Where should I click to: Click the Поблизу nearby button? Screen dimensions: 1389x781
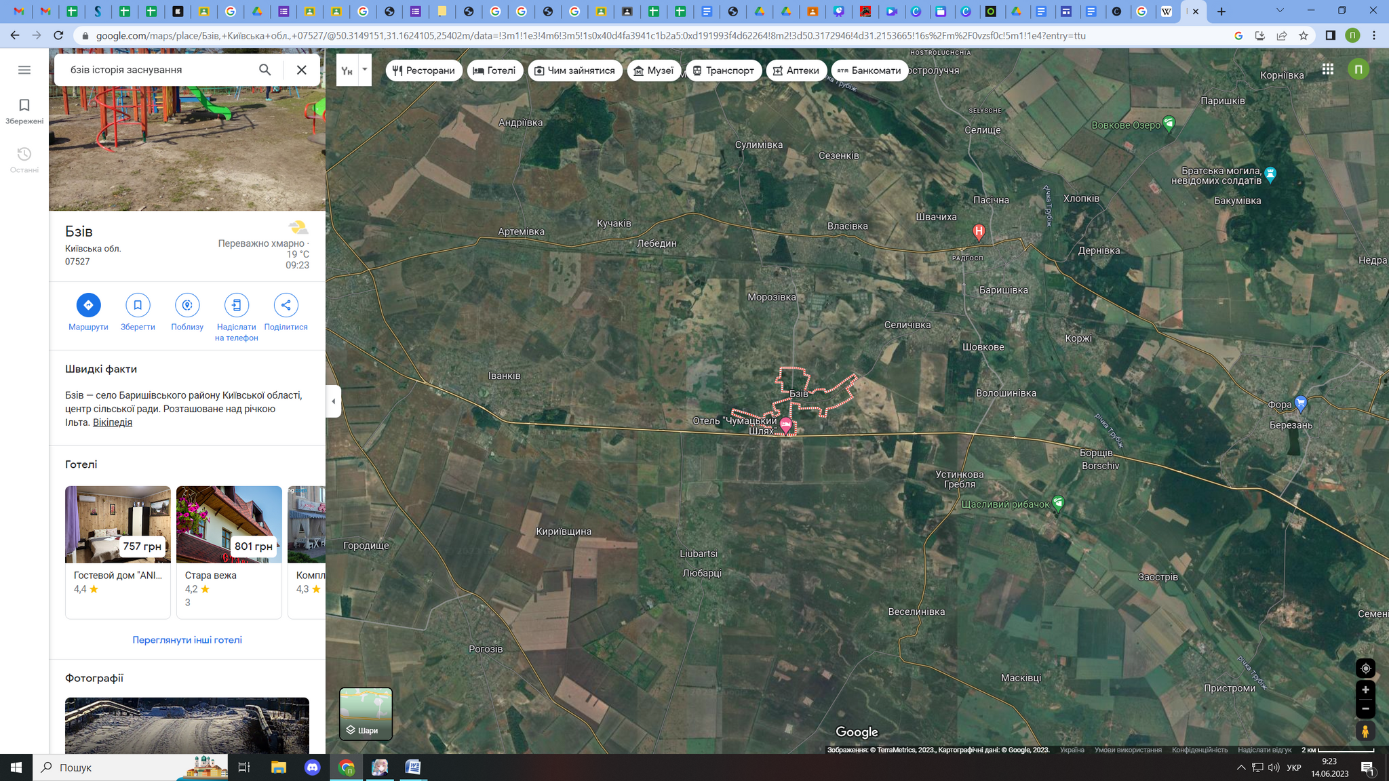187,312
